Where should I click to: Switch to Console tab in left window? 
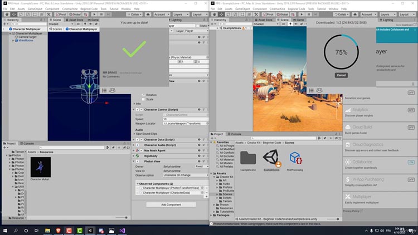[x=27, y=143]
